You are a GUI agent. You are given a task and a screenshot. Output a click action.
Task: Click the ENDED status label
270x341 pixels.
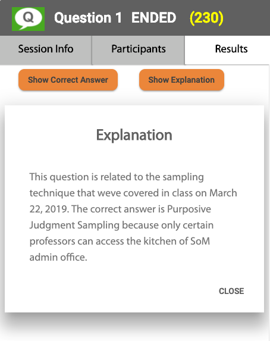click(x=153, y=18)
